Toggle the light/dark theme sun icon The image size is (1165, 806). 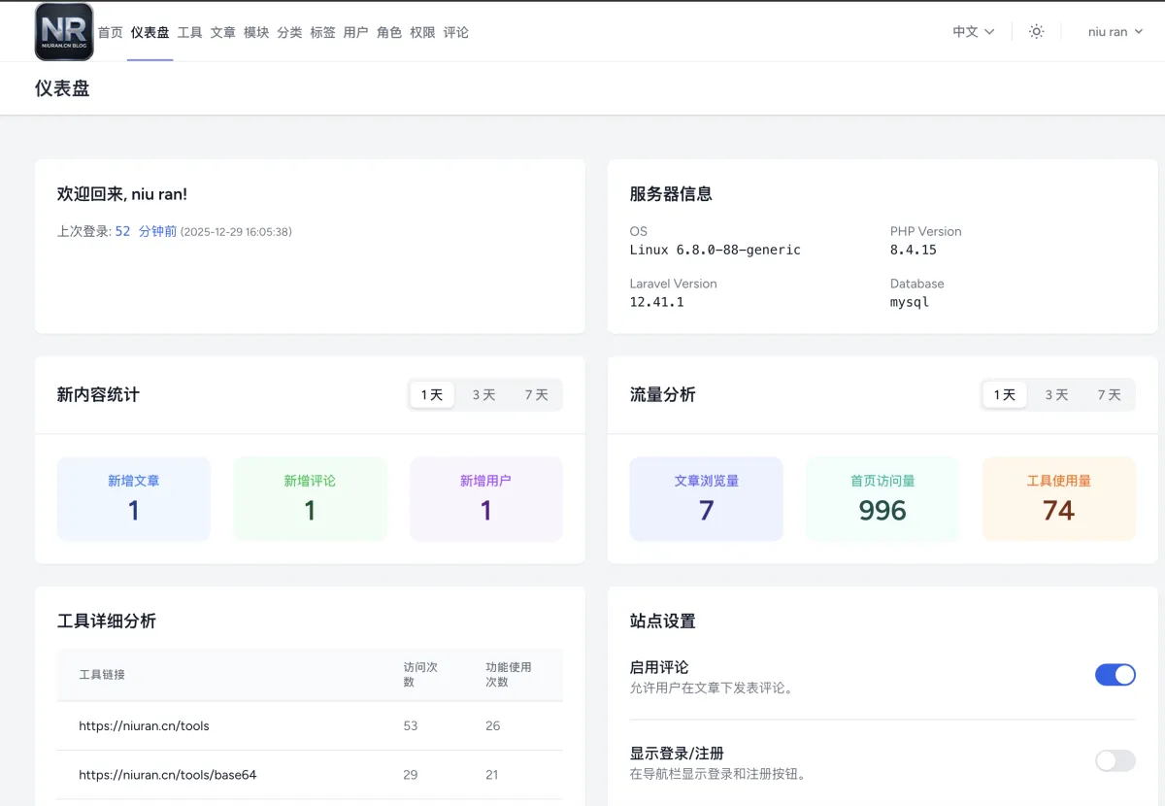point(1037,32)
